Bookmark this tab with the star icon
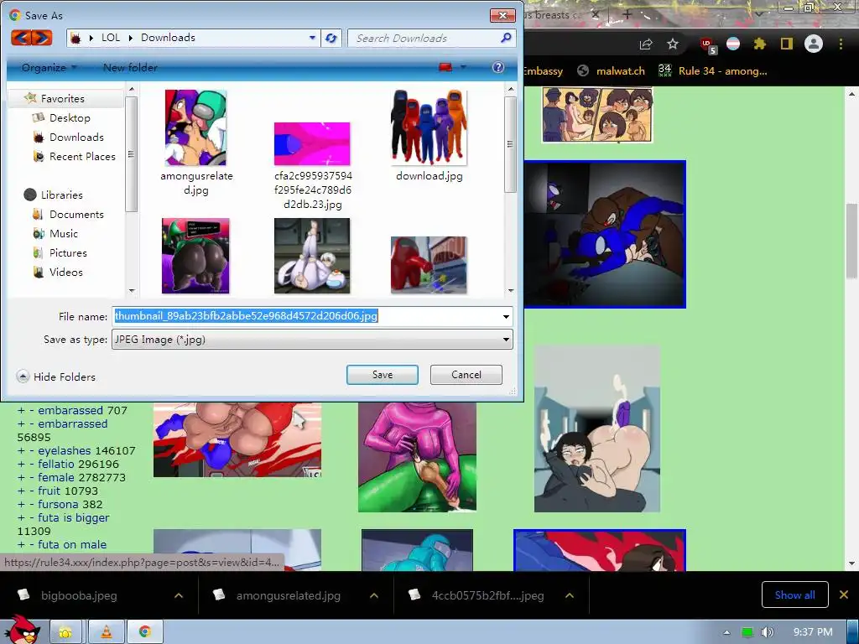Screen dimensions: 859x644 click(x=673, y=44)
